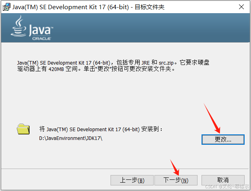251x191 pixels.
Task: Click the window title text 目标文件夹
Action: [150, 7]
